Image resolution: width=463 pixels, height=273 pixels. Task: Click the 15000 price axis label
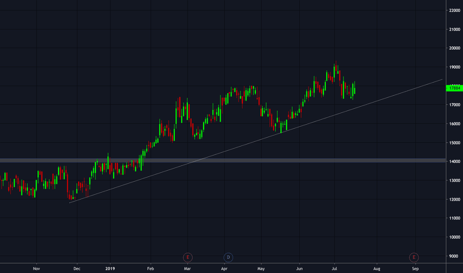[x=455, y=143]
